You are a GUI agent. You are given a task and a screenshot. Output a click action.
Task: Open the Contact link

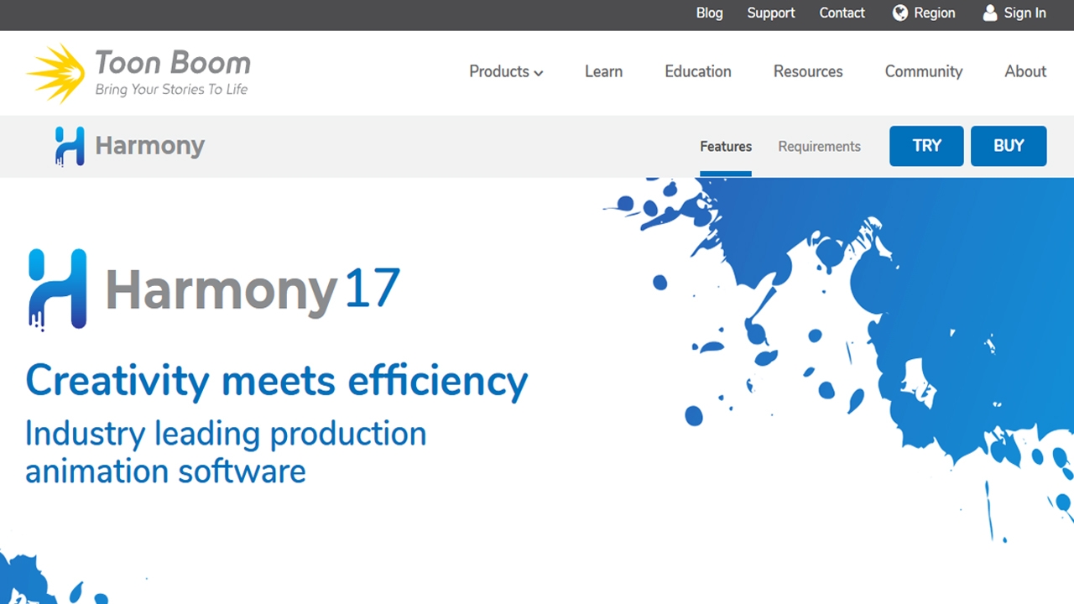842,13
